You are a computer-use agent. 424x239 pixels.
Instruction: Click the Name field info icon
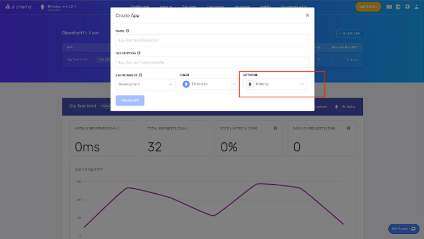point(128,31)
